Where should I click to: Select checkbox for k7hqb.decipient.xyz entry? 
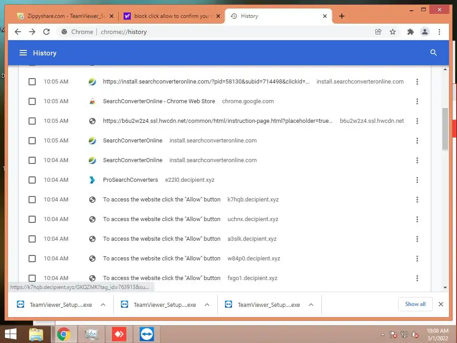pyautogui.click(x=32, y=200)
